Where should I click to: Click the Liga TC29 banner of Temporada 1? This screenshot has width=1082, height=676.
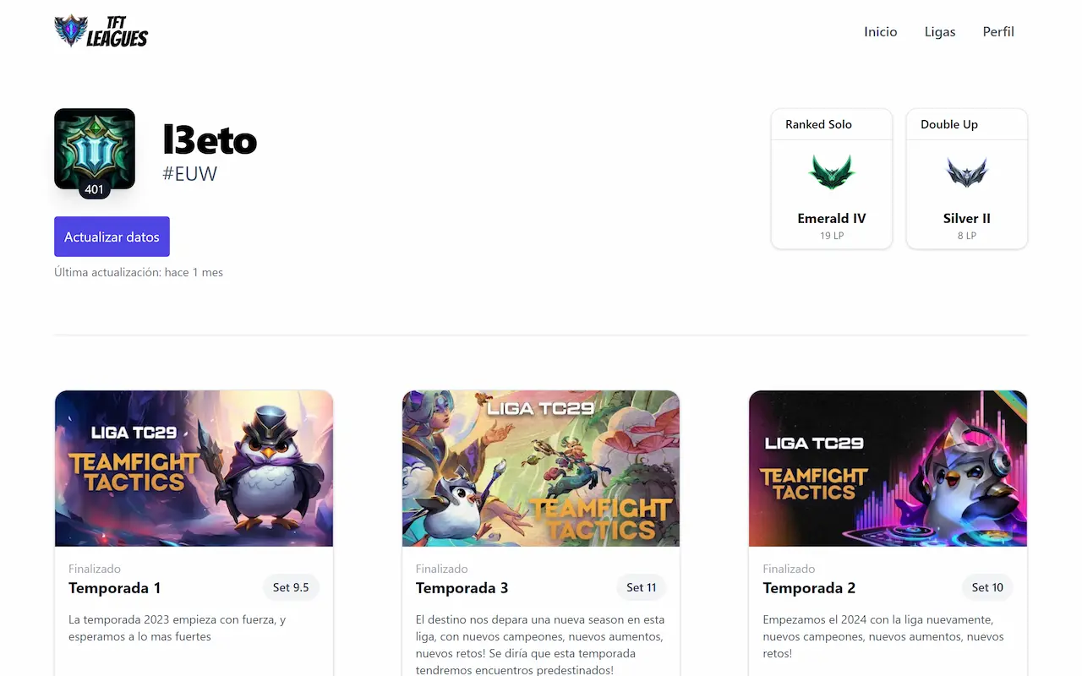coord(194,467)
